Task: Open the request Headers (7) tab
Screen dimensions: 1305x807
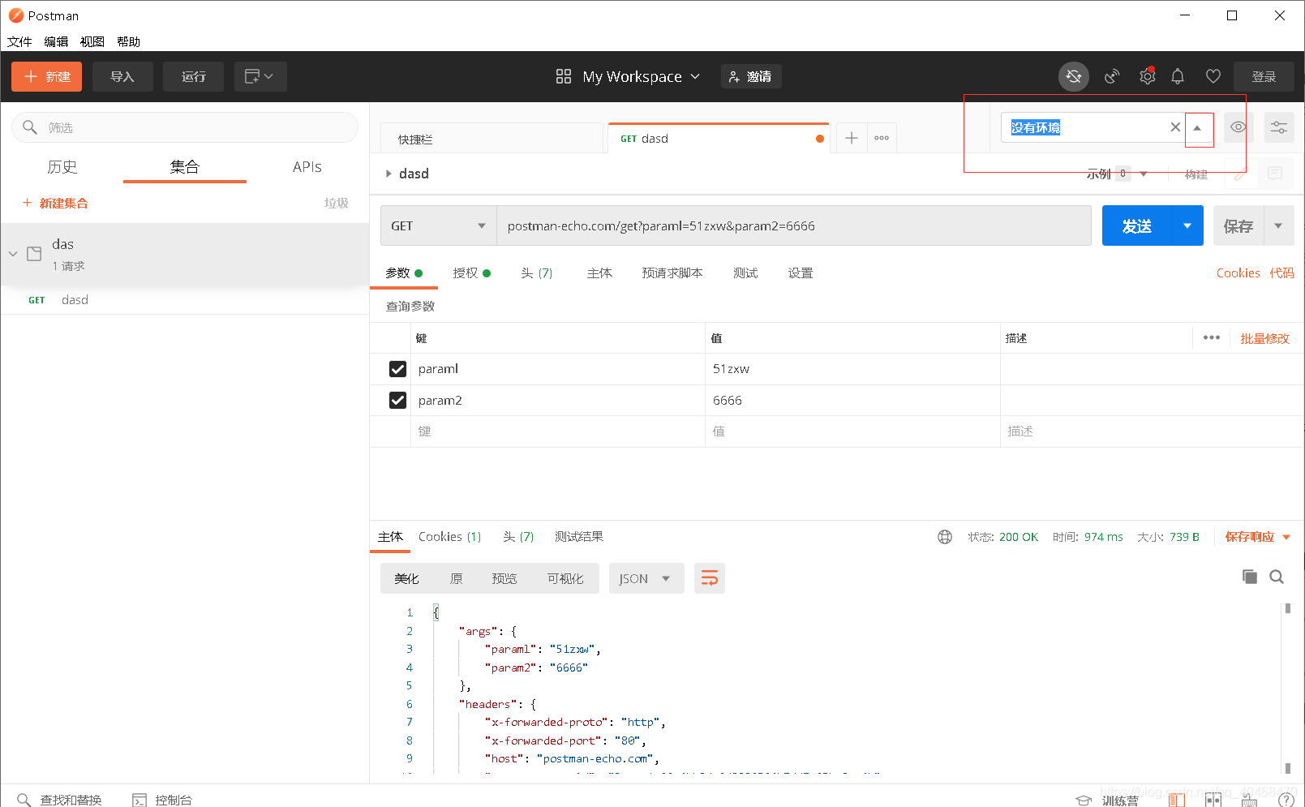Action: tap(536, 273)
